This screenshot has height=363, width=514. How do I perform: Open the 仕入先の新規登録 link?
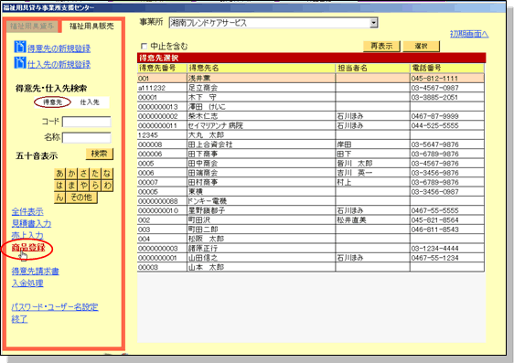[x=59, y=64]
